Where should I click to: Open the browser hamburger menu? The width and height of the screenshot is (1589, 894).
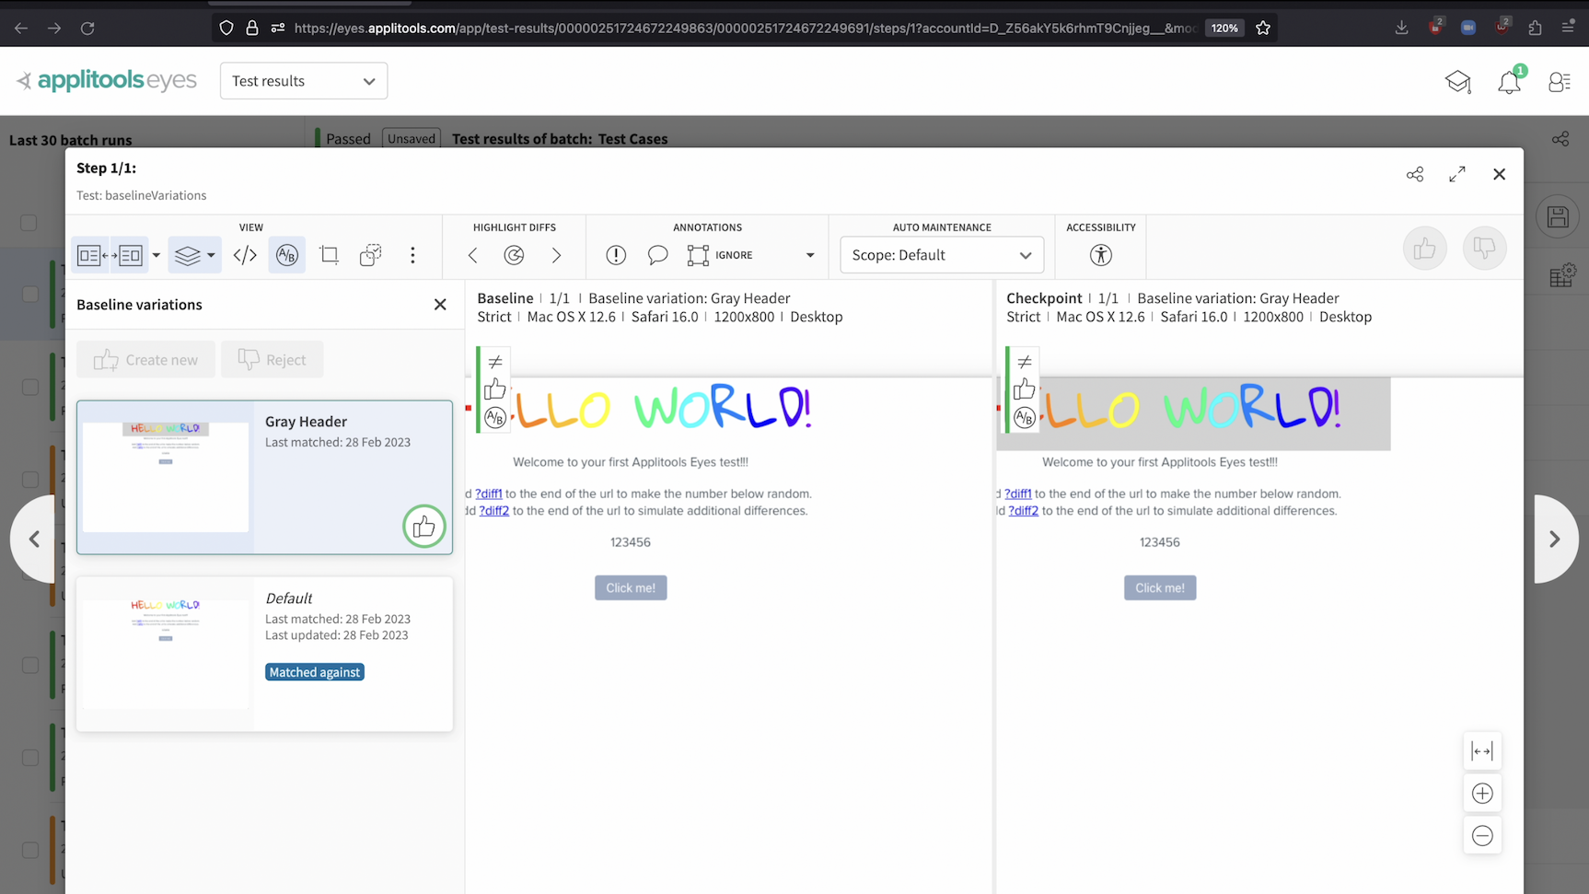(1568, 28)
